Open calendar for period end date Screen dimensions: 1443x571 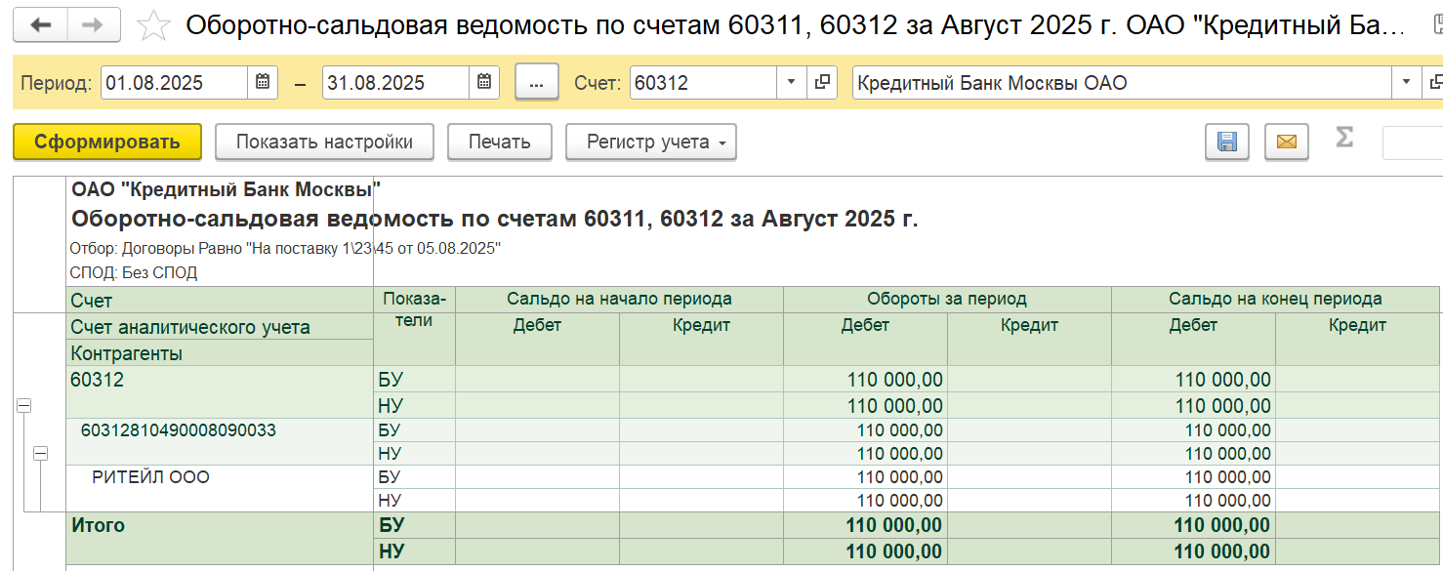coord(484,83)
